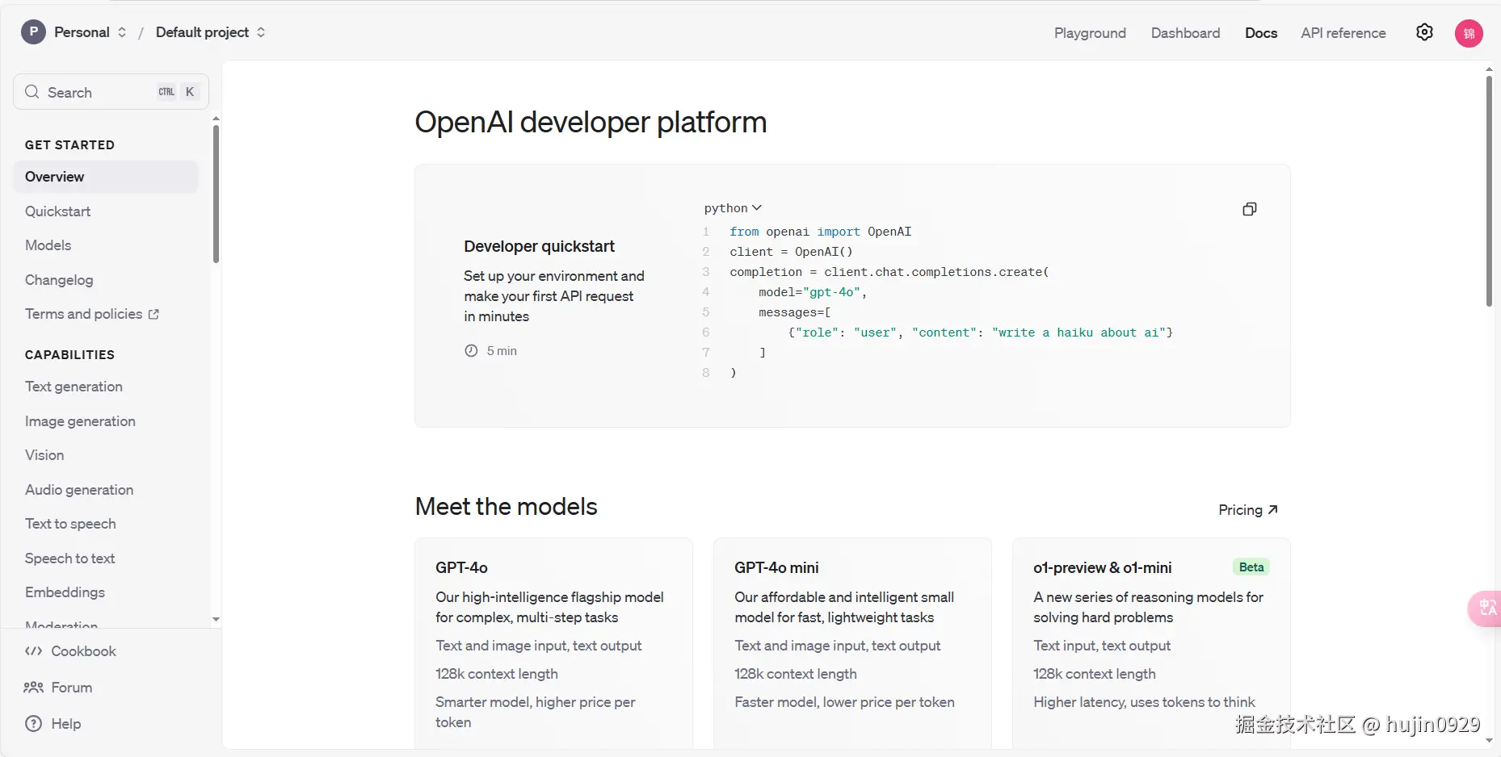The image size is (1501, 757).
Task: Click the search input field
Action: pos(111,92)
